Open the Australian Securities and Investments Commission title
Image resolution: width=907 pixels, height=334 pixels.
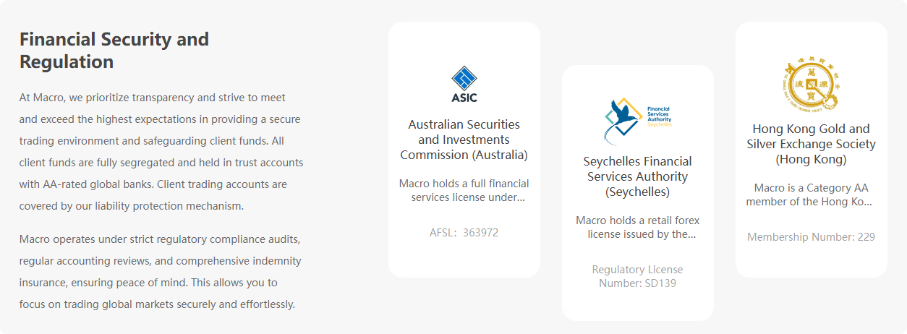[x=464, y=140]
